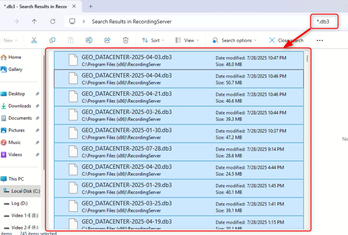Image resolution: width=348 pixels, height=235 pixels.
Task: Click the Share icon
Action: [x=107, y=41]
